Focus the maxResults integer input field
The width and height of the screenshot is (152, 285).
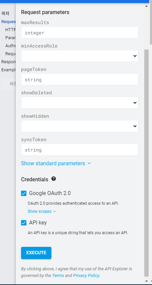[x=80, y=32]
